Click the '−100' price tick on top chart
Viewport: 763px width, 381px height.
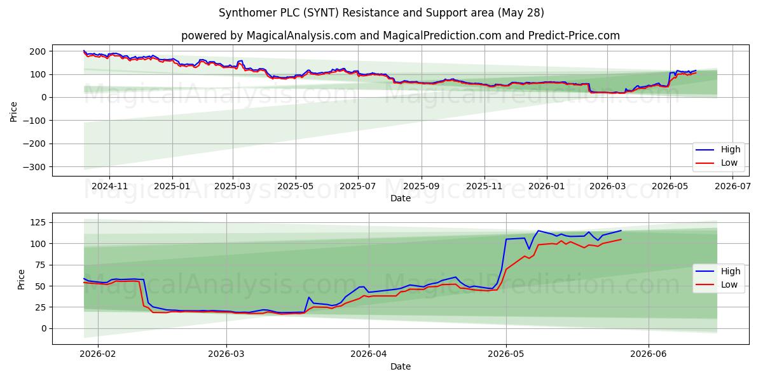(x=35, y=121)
